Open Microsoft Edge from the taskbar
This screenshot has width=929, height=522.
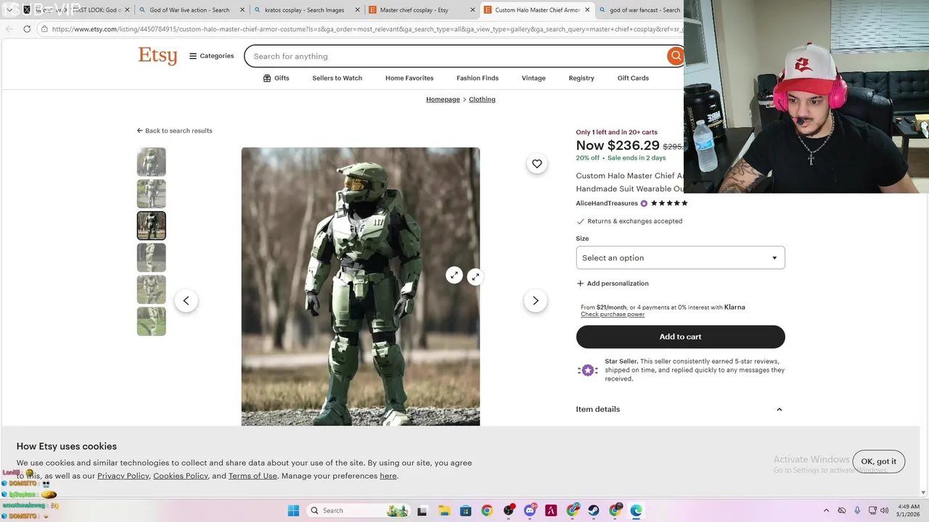(637, 510)
